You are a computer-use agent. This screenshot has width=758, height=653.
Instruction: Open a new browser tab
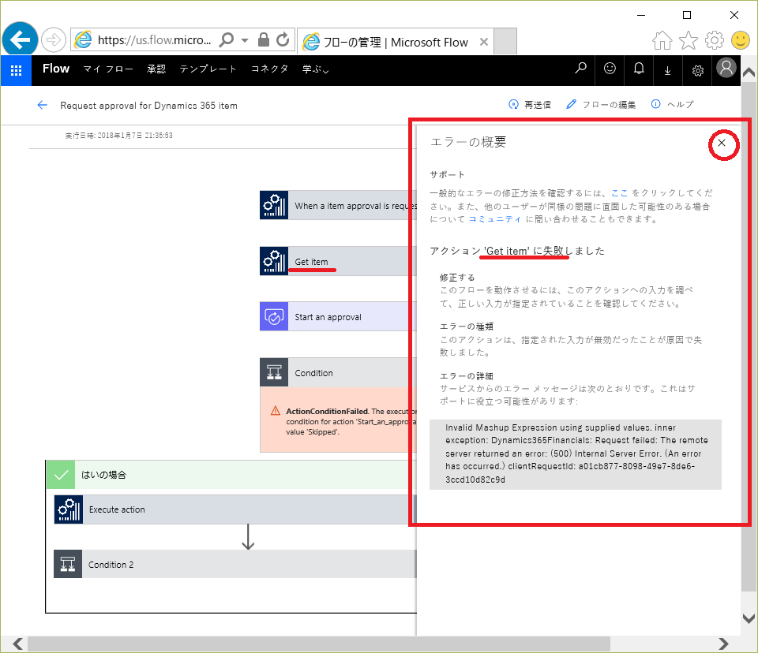tap(505, 41)
